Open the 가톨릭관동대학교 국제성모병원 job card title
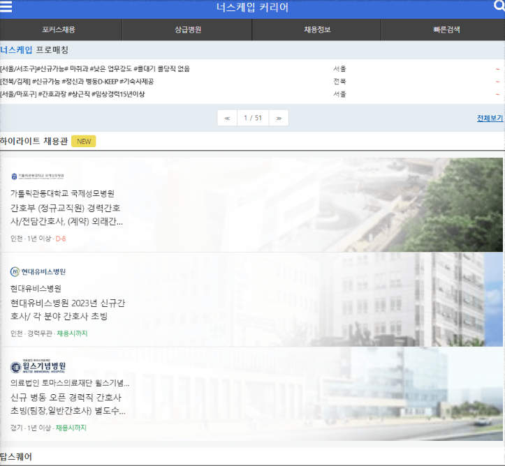Viewport: 505px width, 466px height. click(x=66, y=214)
